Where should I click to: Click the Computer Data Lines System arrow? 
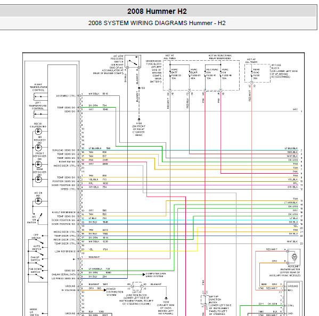tap(144, 274)
